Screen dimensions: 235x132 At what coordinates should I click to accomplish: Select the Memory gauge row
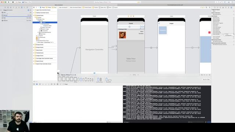(x=16, y=15)
